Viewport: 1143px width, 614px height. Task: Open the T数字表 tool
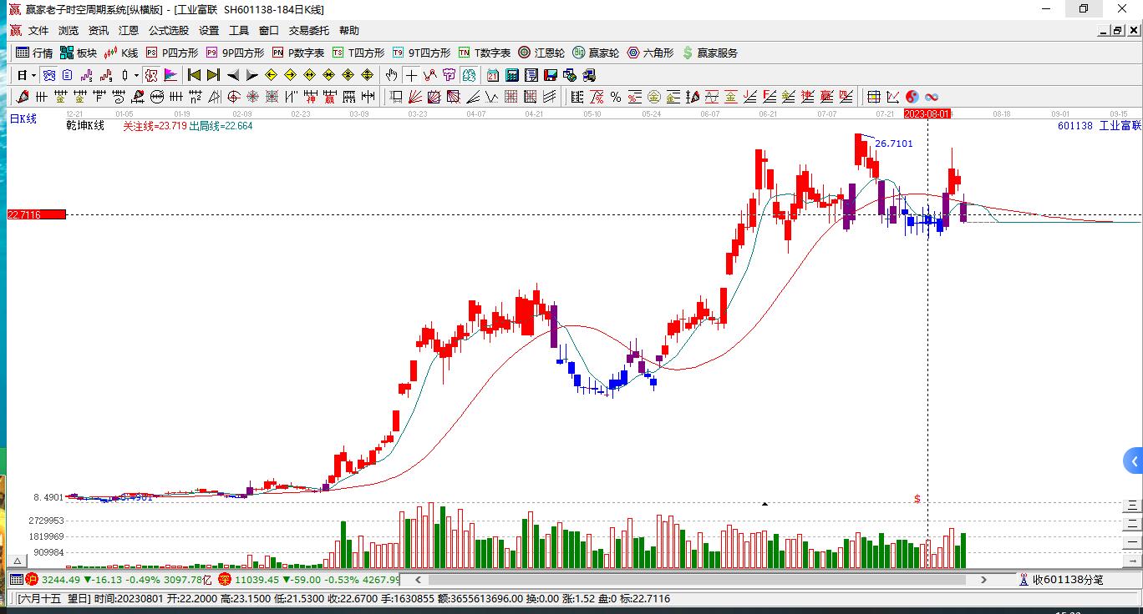click(485, 53)
